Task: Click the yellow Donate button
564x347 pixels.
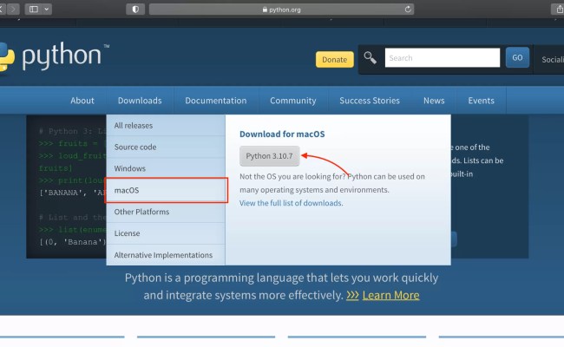Action: [x=335, y=59]
